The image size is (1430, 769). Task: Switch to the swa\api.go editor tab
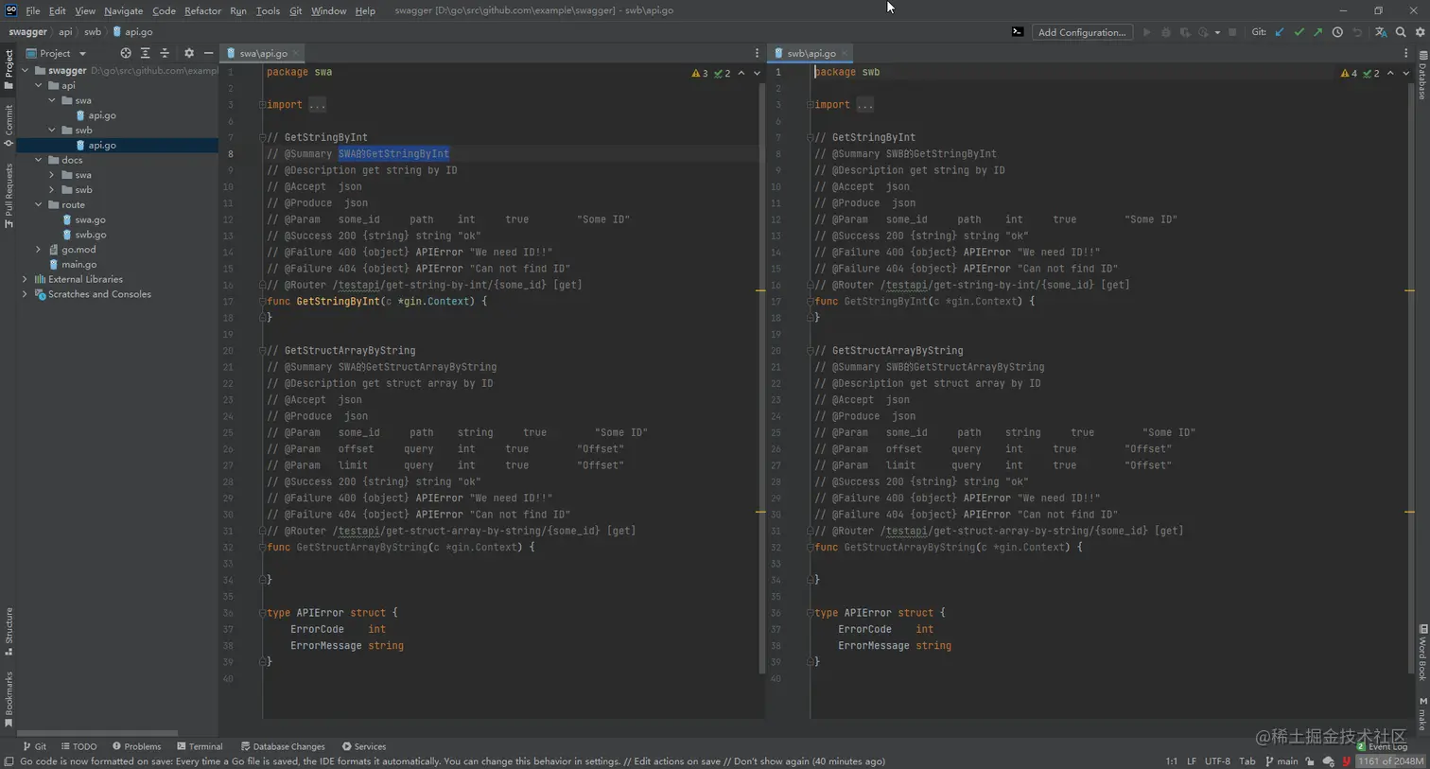(x=262, y=53)
